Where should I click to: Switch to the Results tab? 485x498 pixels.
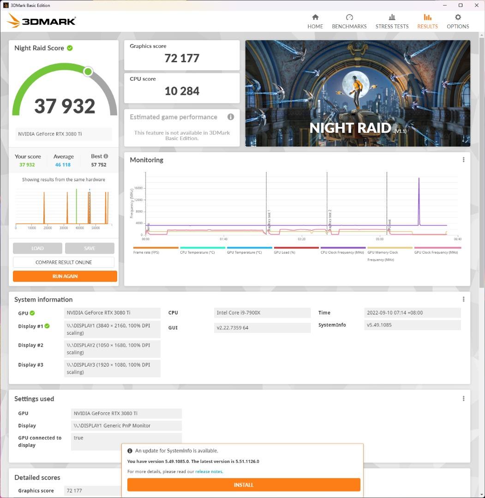427,21
